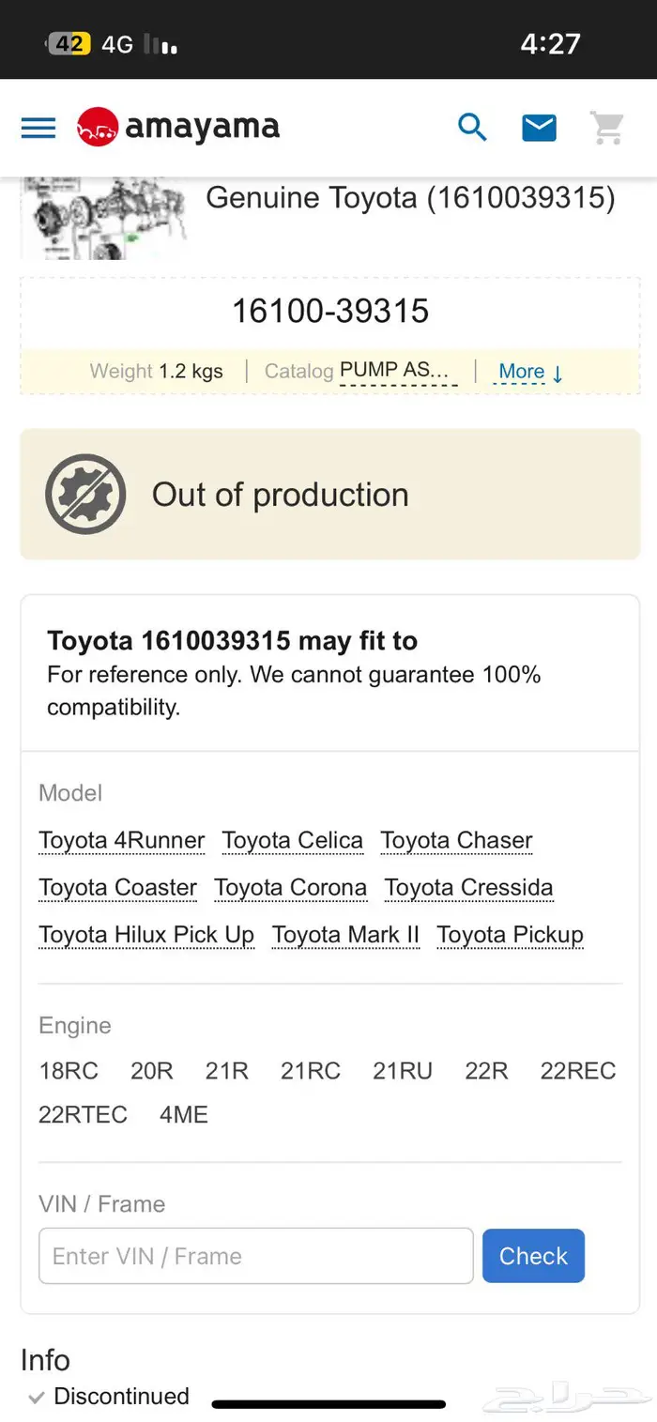Open Toyota Mark II model link
Screen dimensions: 657x1422
coord(345,935)
